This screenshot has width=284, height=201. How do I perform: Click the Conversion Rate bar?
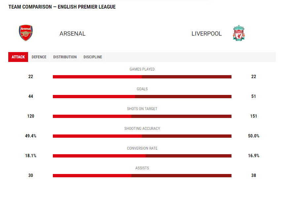point(142,156)
